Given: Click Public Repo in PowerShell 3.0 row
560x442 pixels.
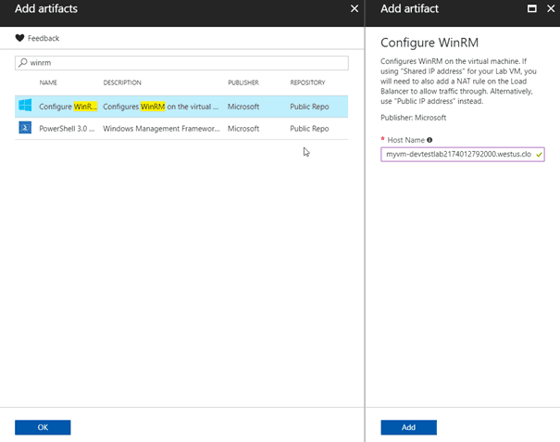Looking at the screenshot, I should [x=309, y=129].
